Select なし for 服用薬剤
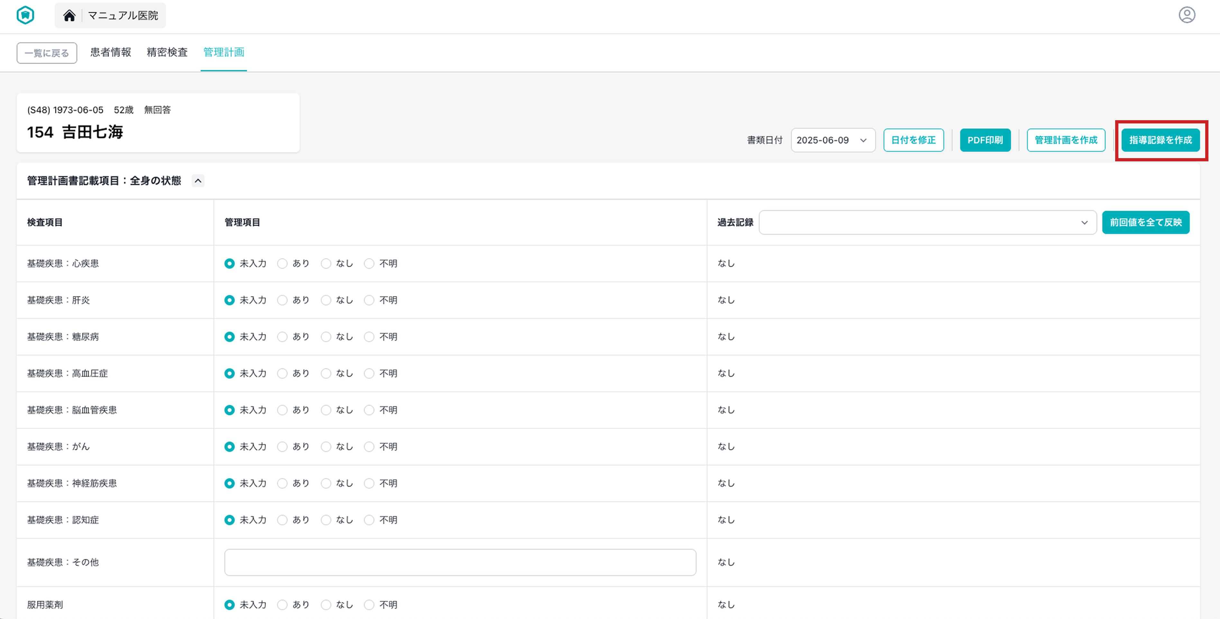 pos(326,605)
